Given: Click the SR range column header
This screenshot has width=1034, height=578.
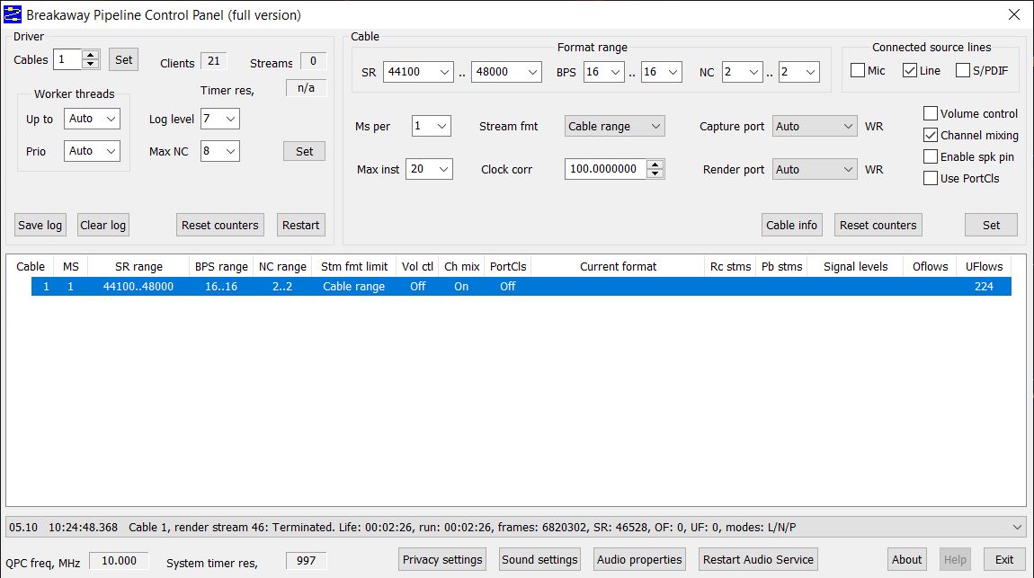Looking at the screenshot, I should (138, 266).
